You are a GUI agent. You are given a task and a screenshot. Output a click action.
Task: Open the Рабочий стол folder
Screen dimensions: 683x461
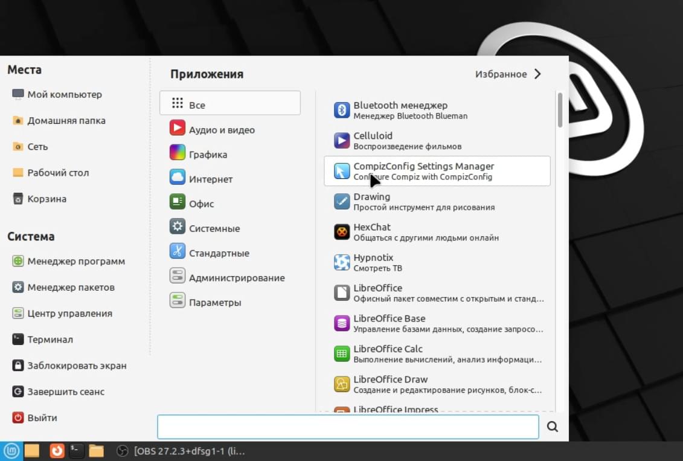[x=51, y=173]
